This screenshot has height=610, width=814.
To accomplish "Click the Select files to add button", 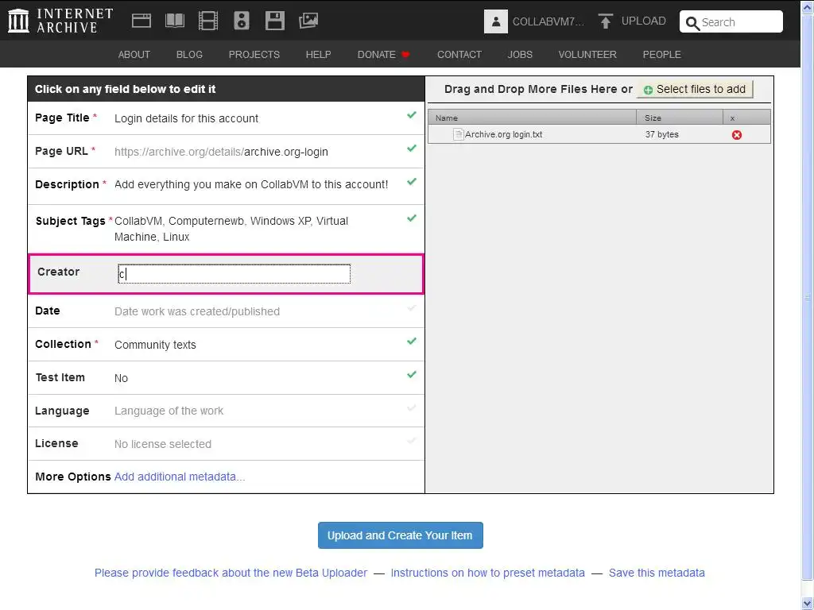I will pyautogui.click(x=695, y=89).
